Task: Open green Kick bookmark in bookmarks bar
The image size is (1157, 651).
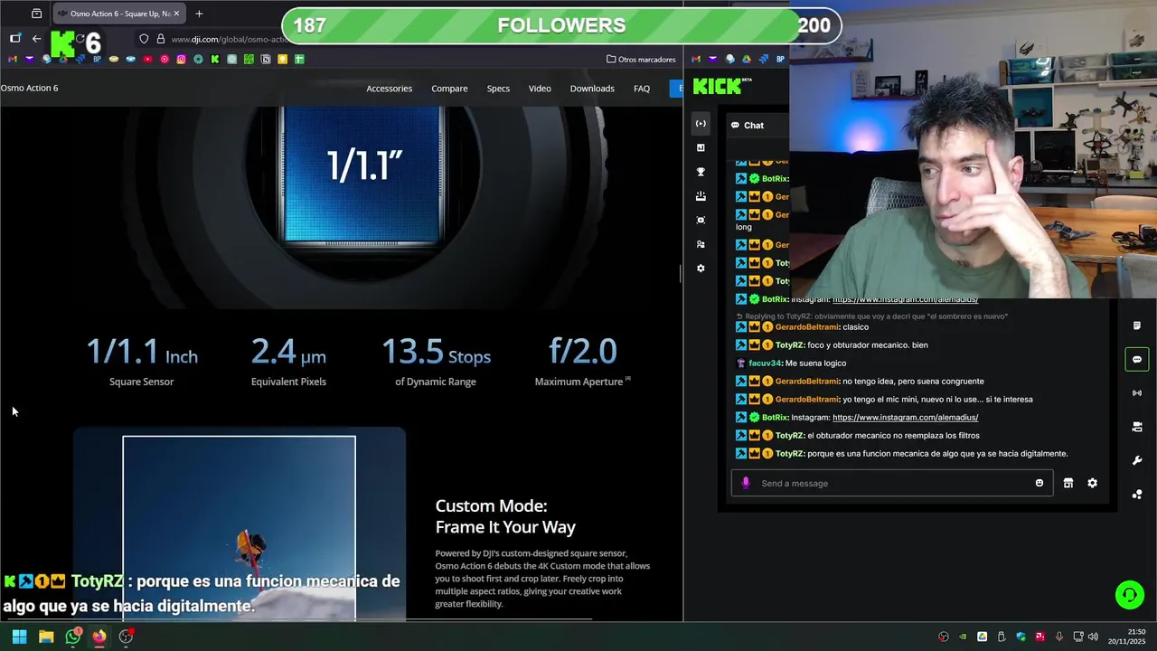Action: tap(215, 59)
